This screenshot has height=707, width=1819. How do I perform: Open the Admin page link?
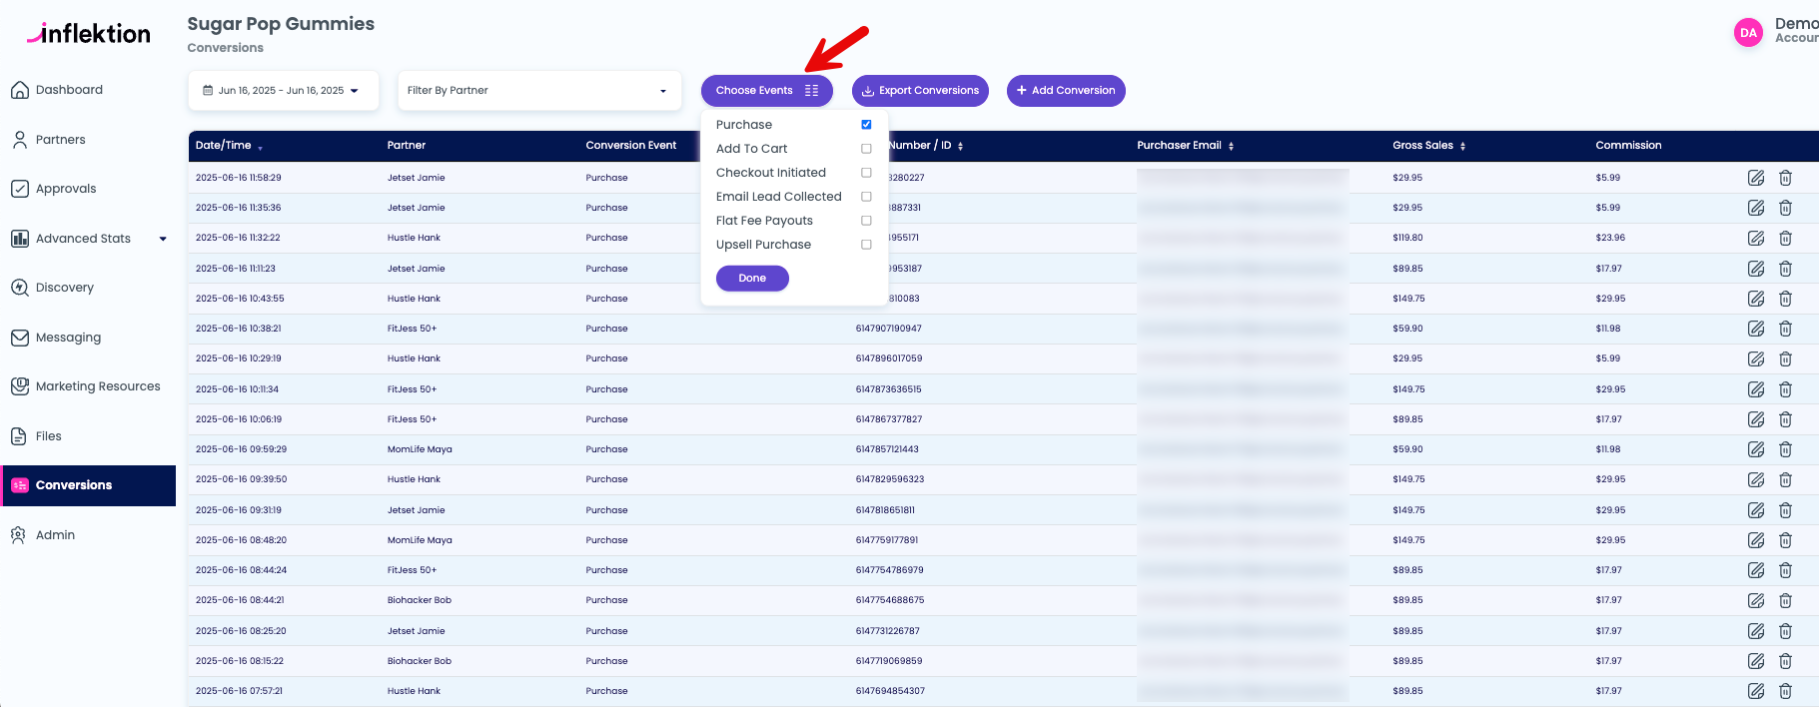pyautogui.click(x=55, y=535)
